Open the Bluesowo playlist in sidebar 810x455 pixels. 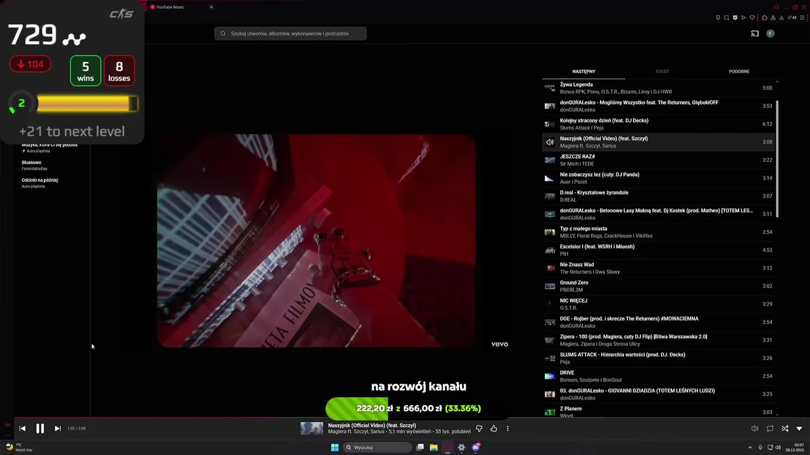pyautogui.click(x=31, y=162)
